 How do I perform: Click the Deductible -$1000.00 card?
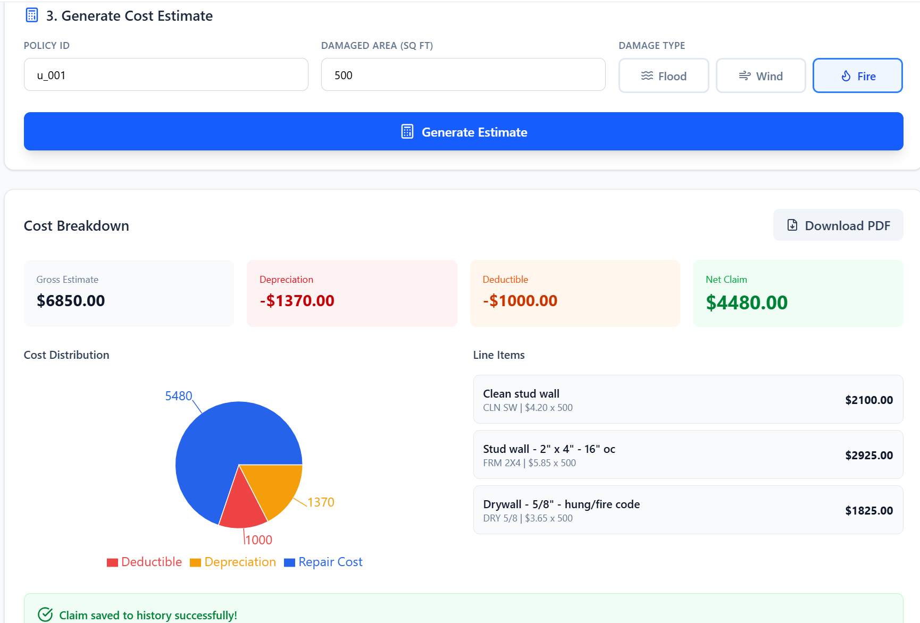(575, 293)
